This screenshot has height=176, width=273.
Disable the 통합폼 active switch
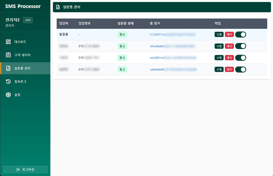click(240, 34)
